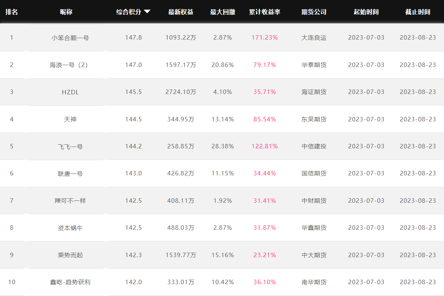Image resolution: width=444 pixels, height=296 pixels.
Task: Click the 31.87% return value
Action: point(265,228)
